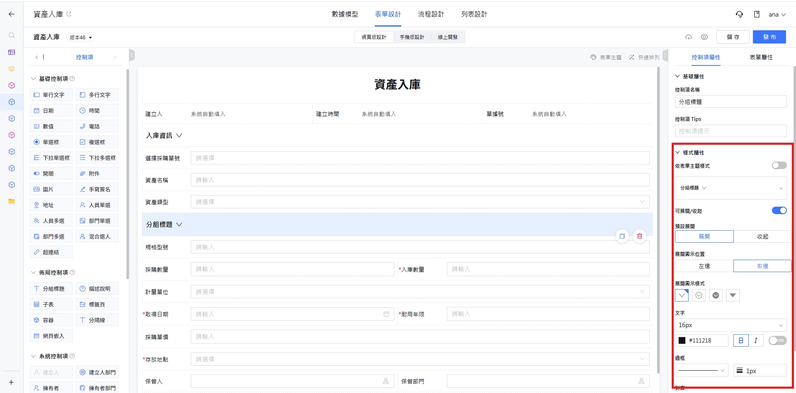796x393 pixels.
Task: Click the cloud upload icon
Action: coord(689,37)
